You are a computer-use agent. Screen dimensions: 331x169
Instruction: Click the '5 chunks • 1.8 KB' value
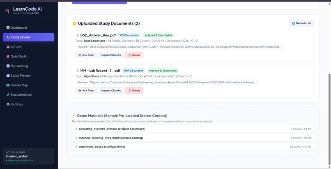[x=301, y=138]
